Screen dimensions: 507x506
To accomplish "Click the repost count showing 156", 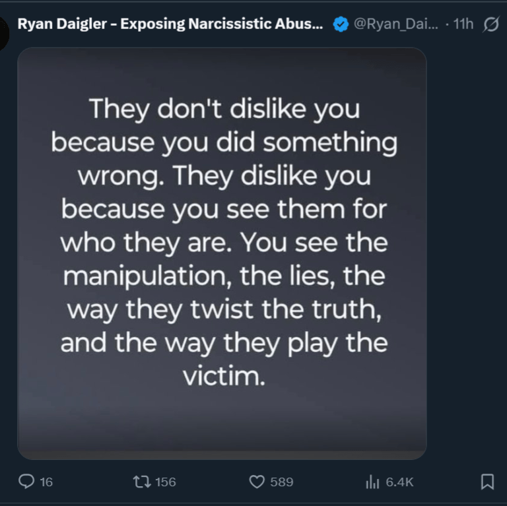I will click(165, 482).
